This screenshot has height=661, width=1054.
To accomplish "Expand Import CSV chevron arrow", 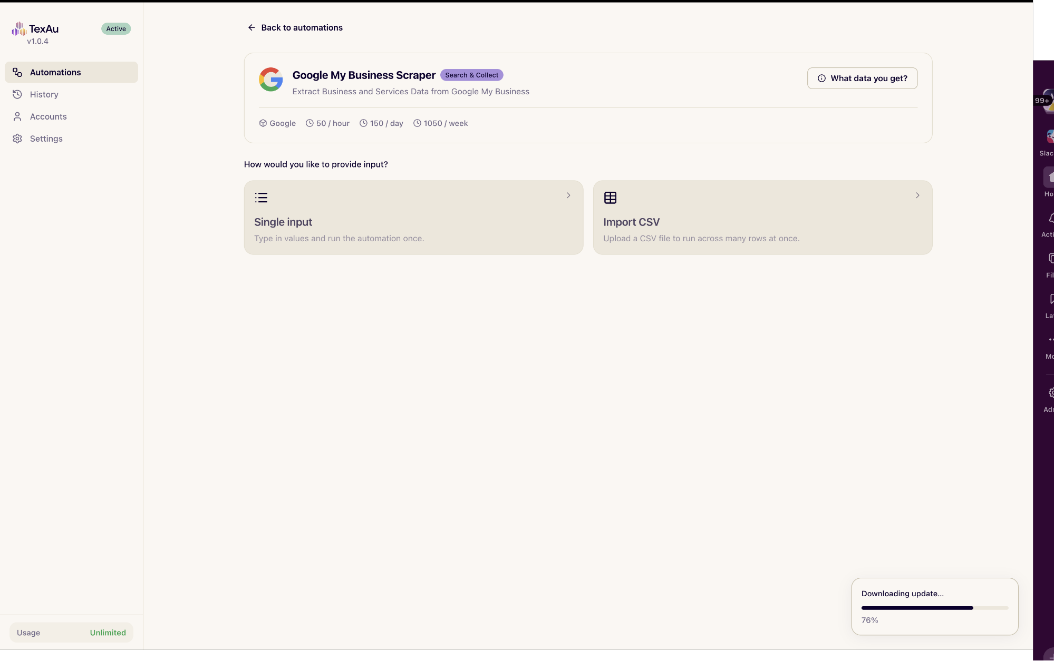I will [x=917, y=195].
